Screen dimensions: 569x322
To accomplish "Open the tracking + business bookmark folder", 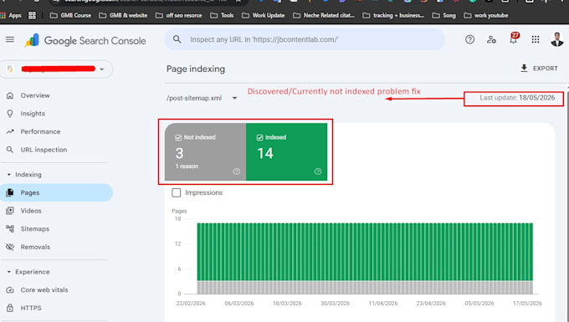I will (393, 15).
